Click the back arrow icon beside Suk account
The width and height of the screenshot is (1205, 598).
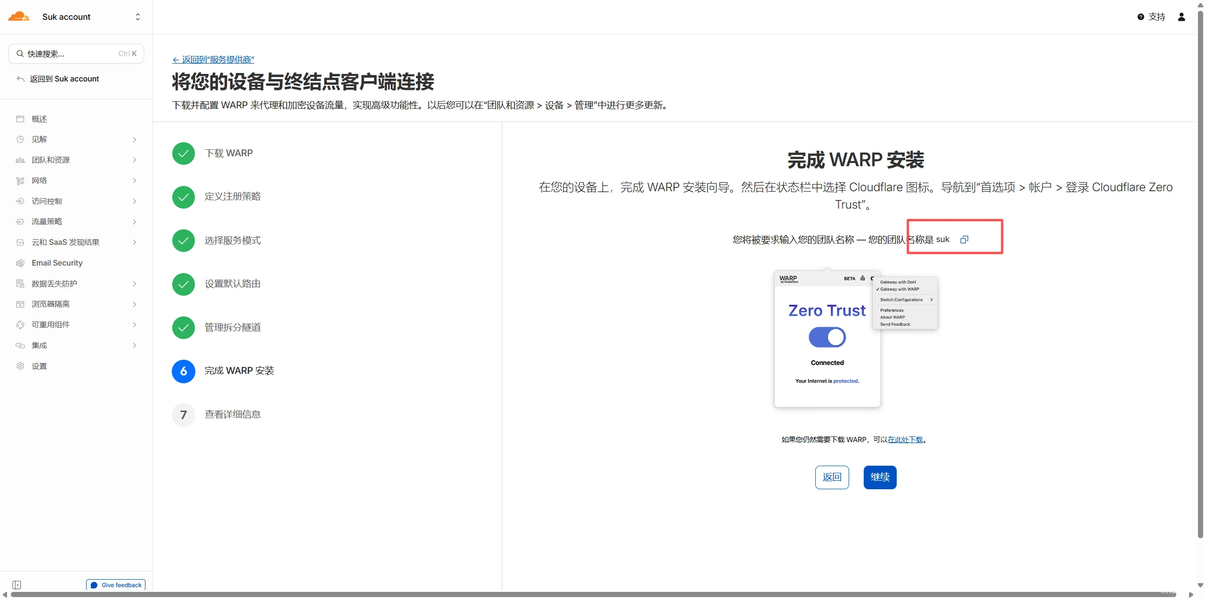(x=20, y=79)
